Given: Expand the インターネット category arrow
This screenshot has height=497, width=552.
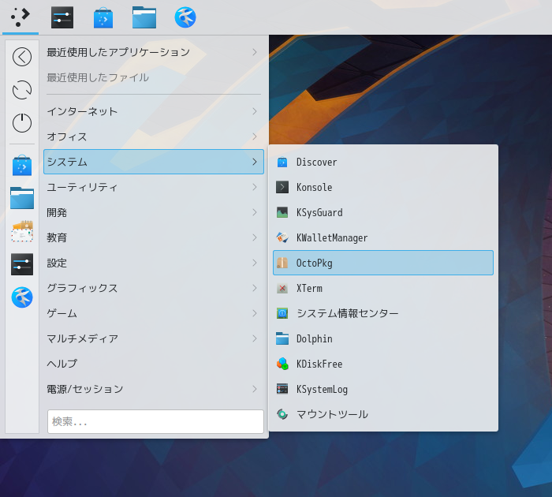Looking at the screenshot, I should click(x=255, y=111).
